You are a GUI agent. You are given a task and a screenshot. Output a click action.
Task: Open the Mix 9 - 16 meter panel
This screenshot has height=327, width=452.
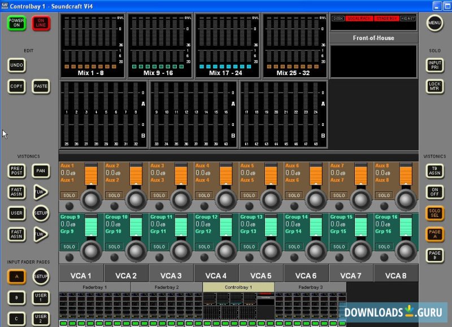click(x=160, y=46)
